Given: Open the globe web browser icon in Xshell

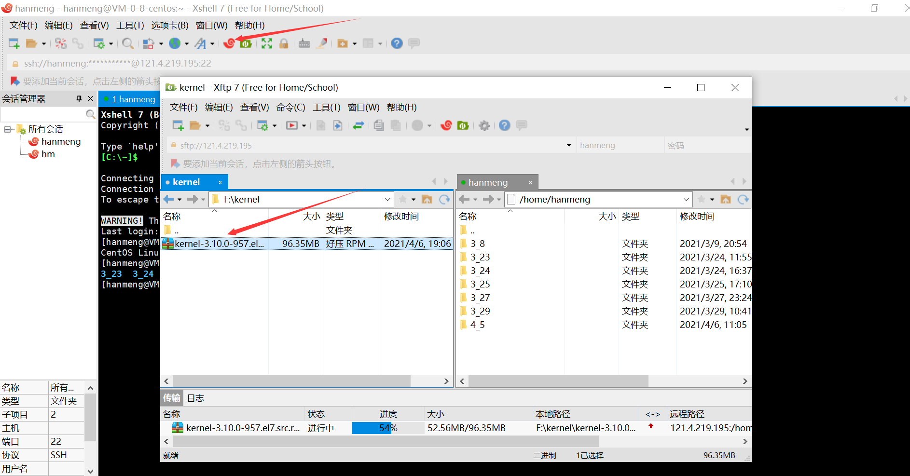Looking at the screenshot, I should 175,43.
